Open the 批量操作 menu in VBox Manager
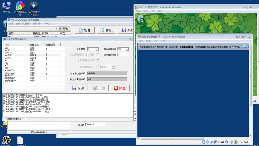The height and width of the screenshot is (146, 259). pos(27,24)
